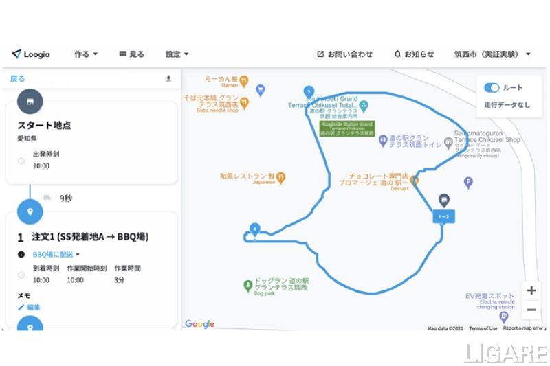This screenshot has height=366, width=550.
Task: Zoom in the map with plus button
Action: pos(531,290)
